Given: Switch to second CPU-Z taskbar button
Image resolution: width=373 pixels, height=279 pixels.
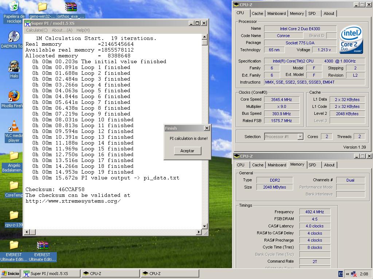Looking at the screenshot, I should (170, 274).
